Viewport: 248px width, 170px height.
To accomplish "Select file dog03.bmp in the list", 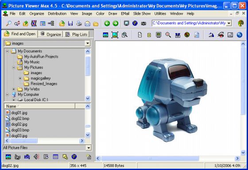I will (x=20, y=130).
